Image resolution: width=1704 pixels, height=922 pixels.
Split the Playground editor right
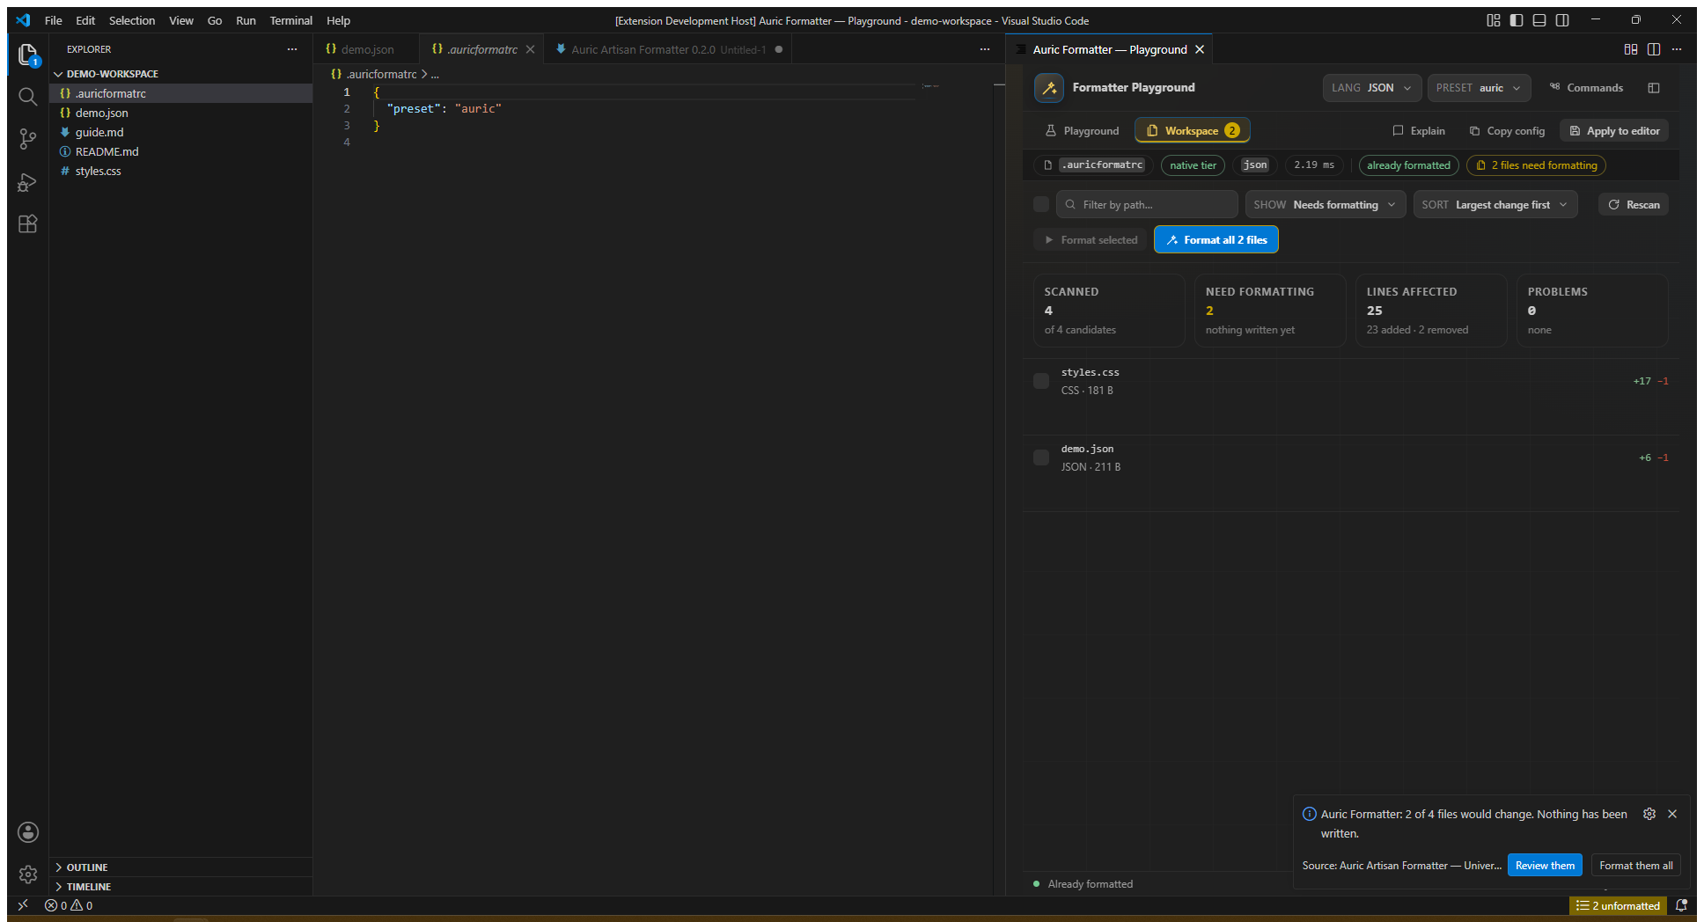[x=1654, y=49]
